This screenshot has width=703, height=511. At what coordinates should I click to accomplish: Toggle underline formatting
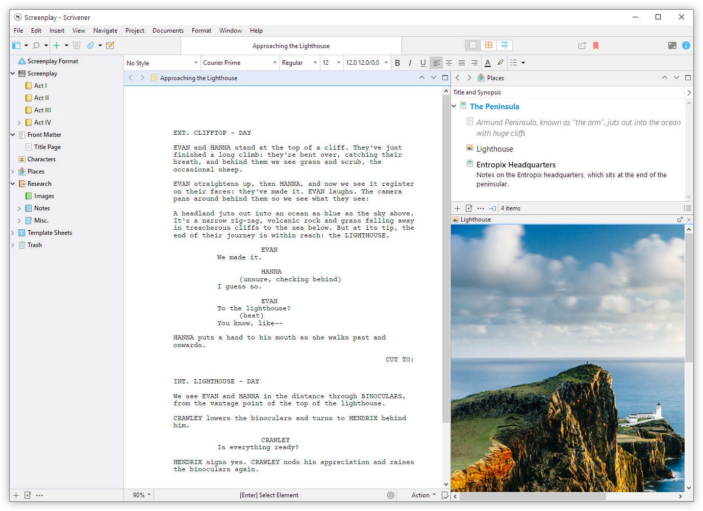[x=423, y=62]
